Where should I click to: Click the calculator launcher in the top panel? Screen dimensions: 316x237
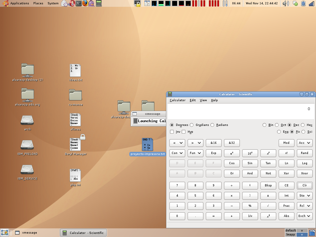pos(99,3)
